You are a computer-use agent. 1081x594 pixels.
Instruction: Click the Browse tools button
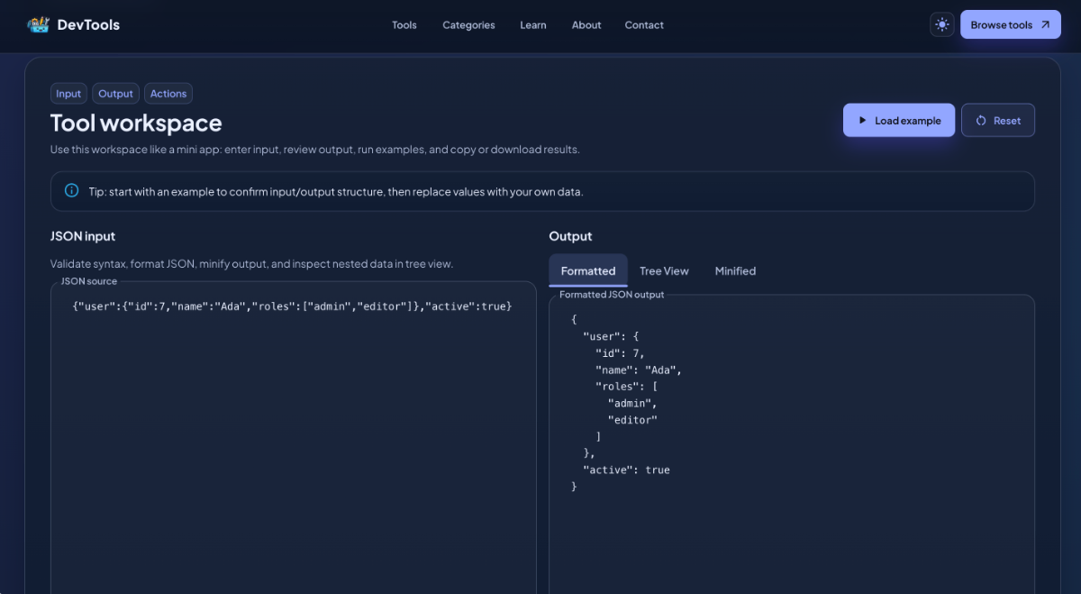coord(1011,24)
